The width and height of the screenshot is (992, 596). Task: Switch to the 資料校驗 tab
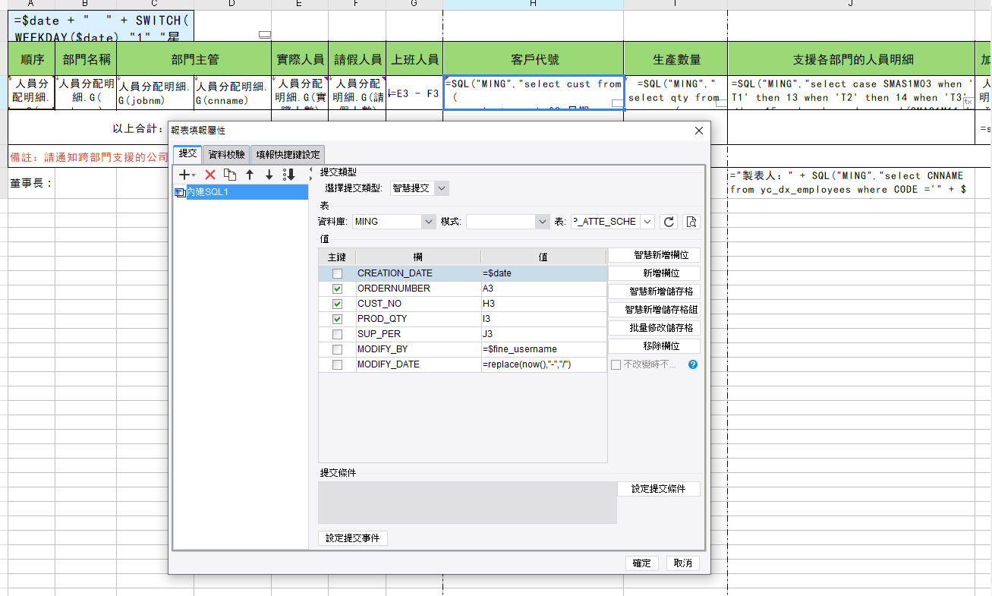pyautogui.click(x=226, y=154)
